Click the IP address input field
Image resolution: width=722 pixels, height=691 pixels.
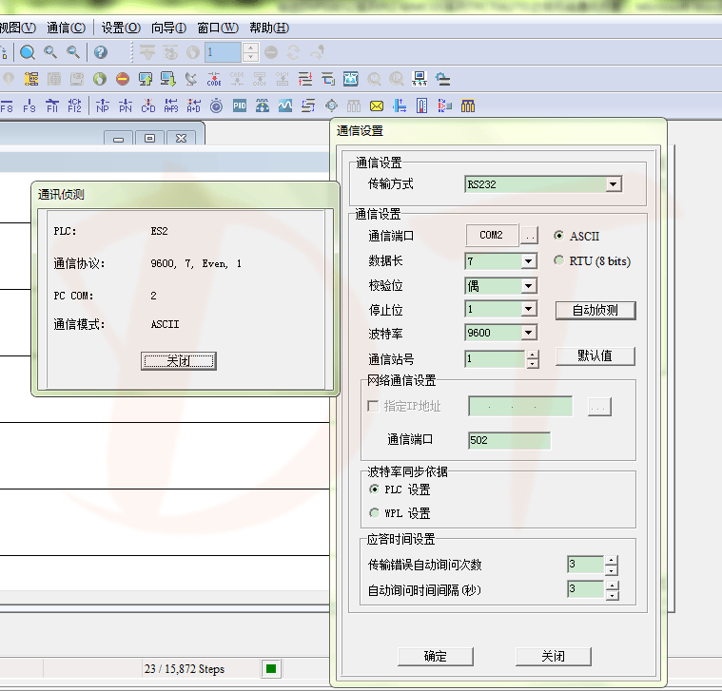coord(520,406)
